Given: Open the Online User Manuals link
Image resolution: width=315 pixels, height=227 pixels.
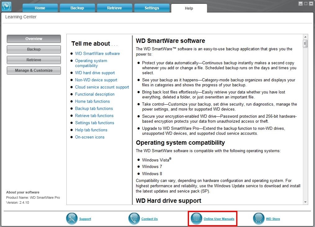Looking at the screenshot, I should pyautogui.click(x=219, y=219).
